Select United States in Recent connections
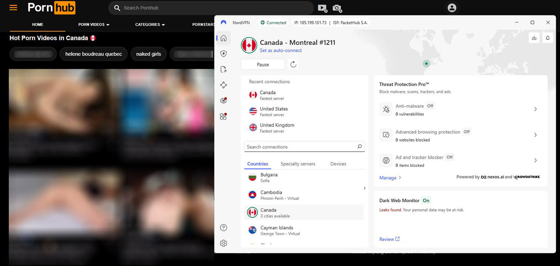 point(273,111)
